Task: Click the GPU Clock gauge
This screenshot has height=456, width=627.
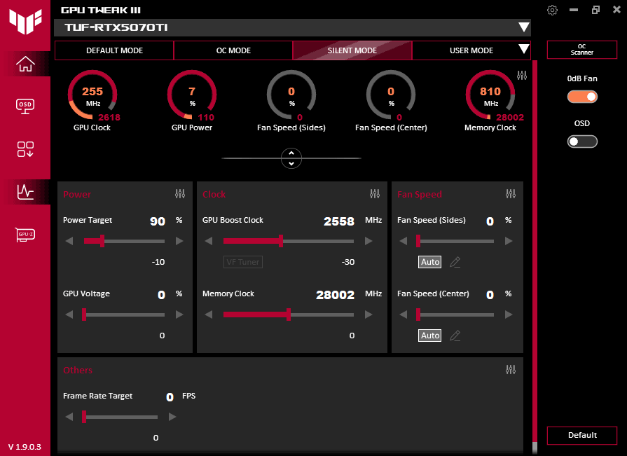Action: pos(92,95)
